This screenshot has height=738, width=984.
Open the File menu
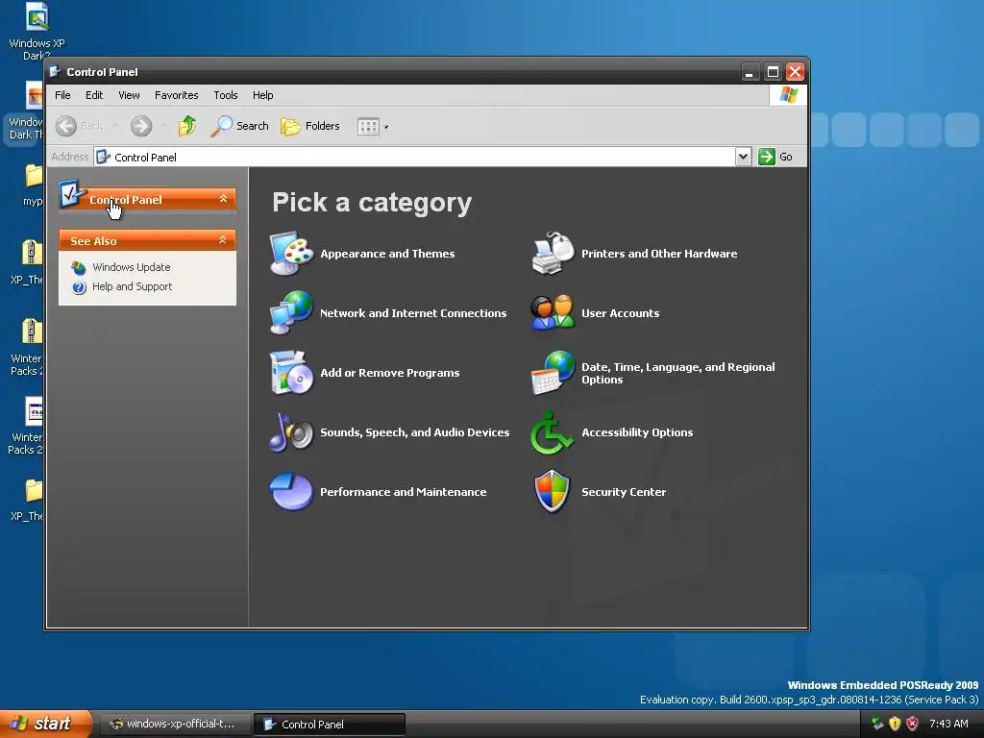coord(62,95)
